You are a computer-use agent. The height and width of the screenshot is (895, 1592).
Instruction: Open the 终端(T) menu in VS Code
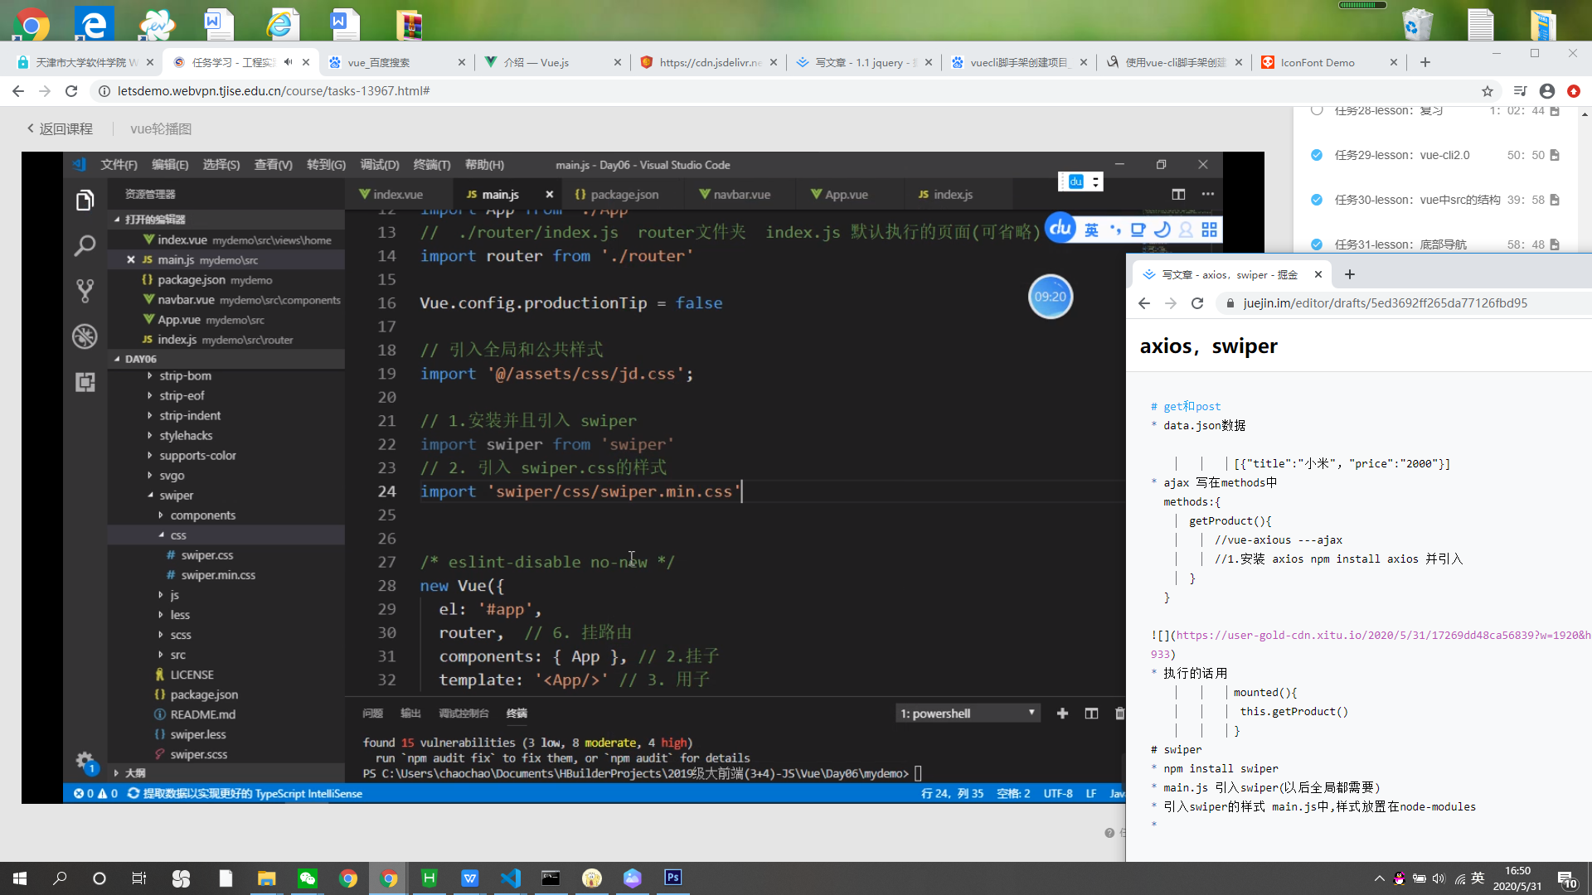coord(431,165)
